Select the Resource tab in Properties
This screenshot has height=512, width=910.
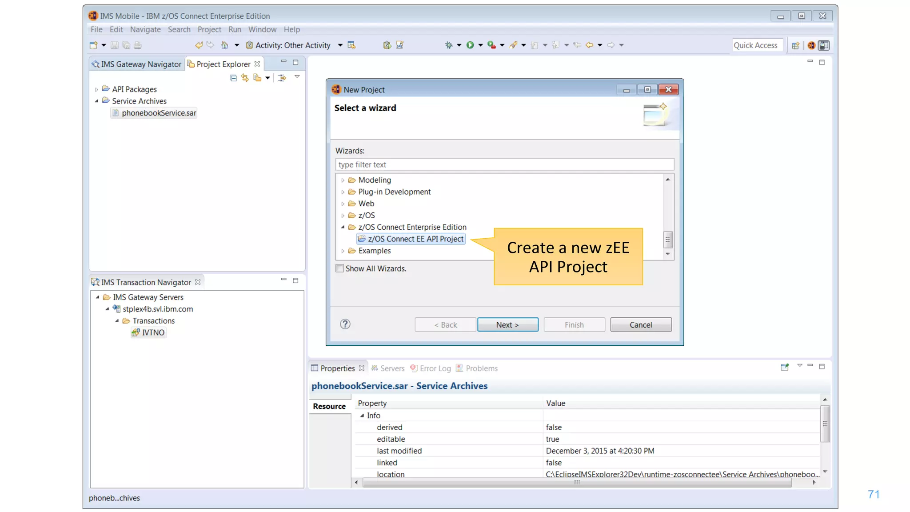[329, 406]
